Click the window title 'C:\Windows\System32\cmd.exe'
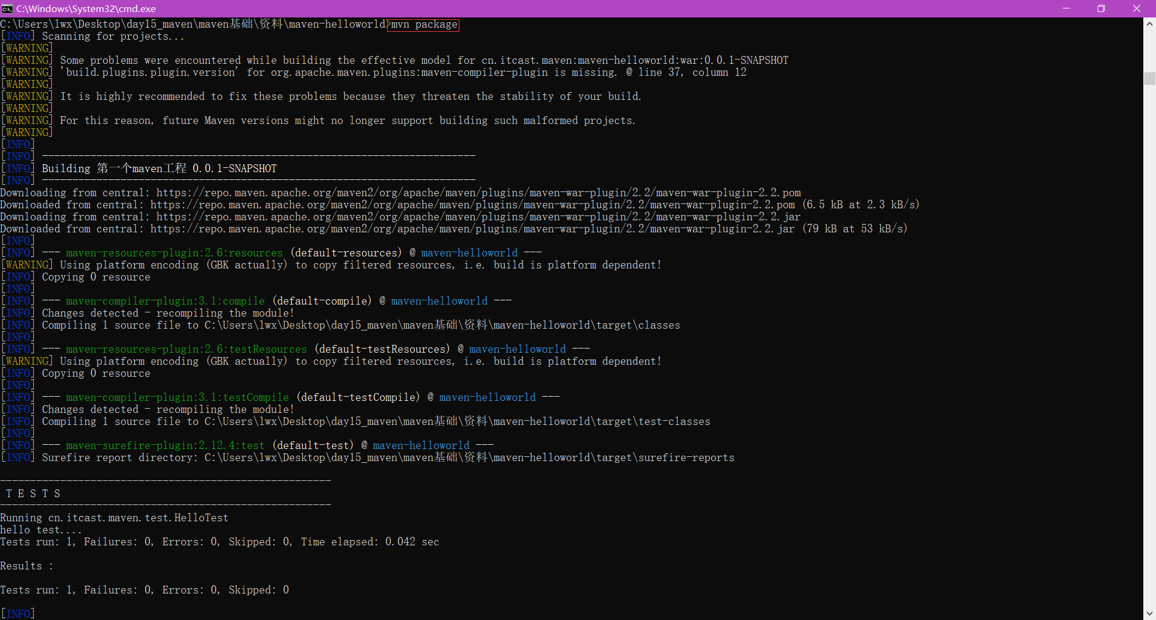The width and height of the screenshot is (1156, 620). 86,8
